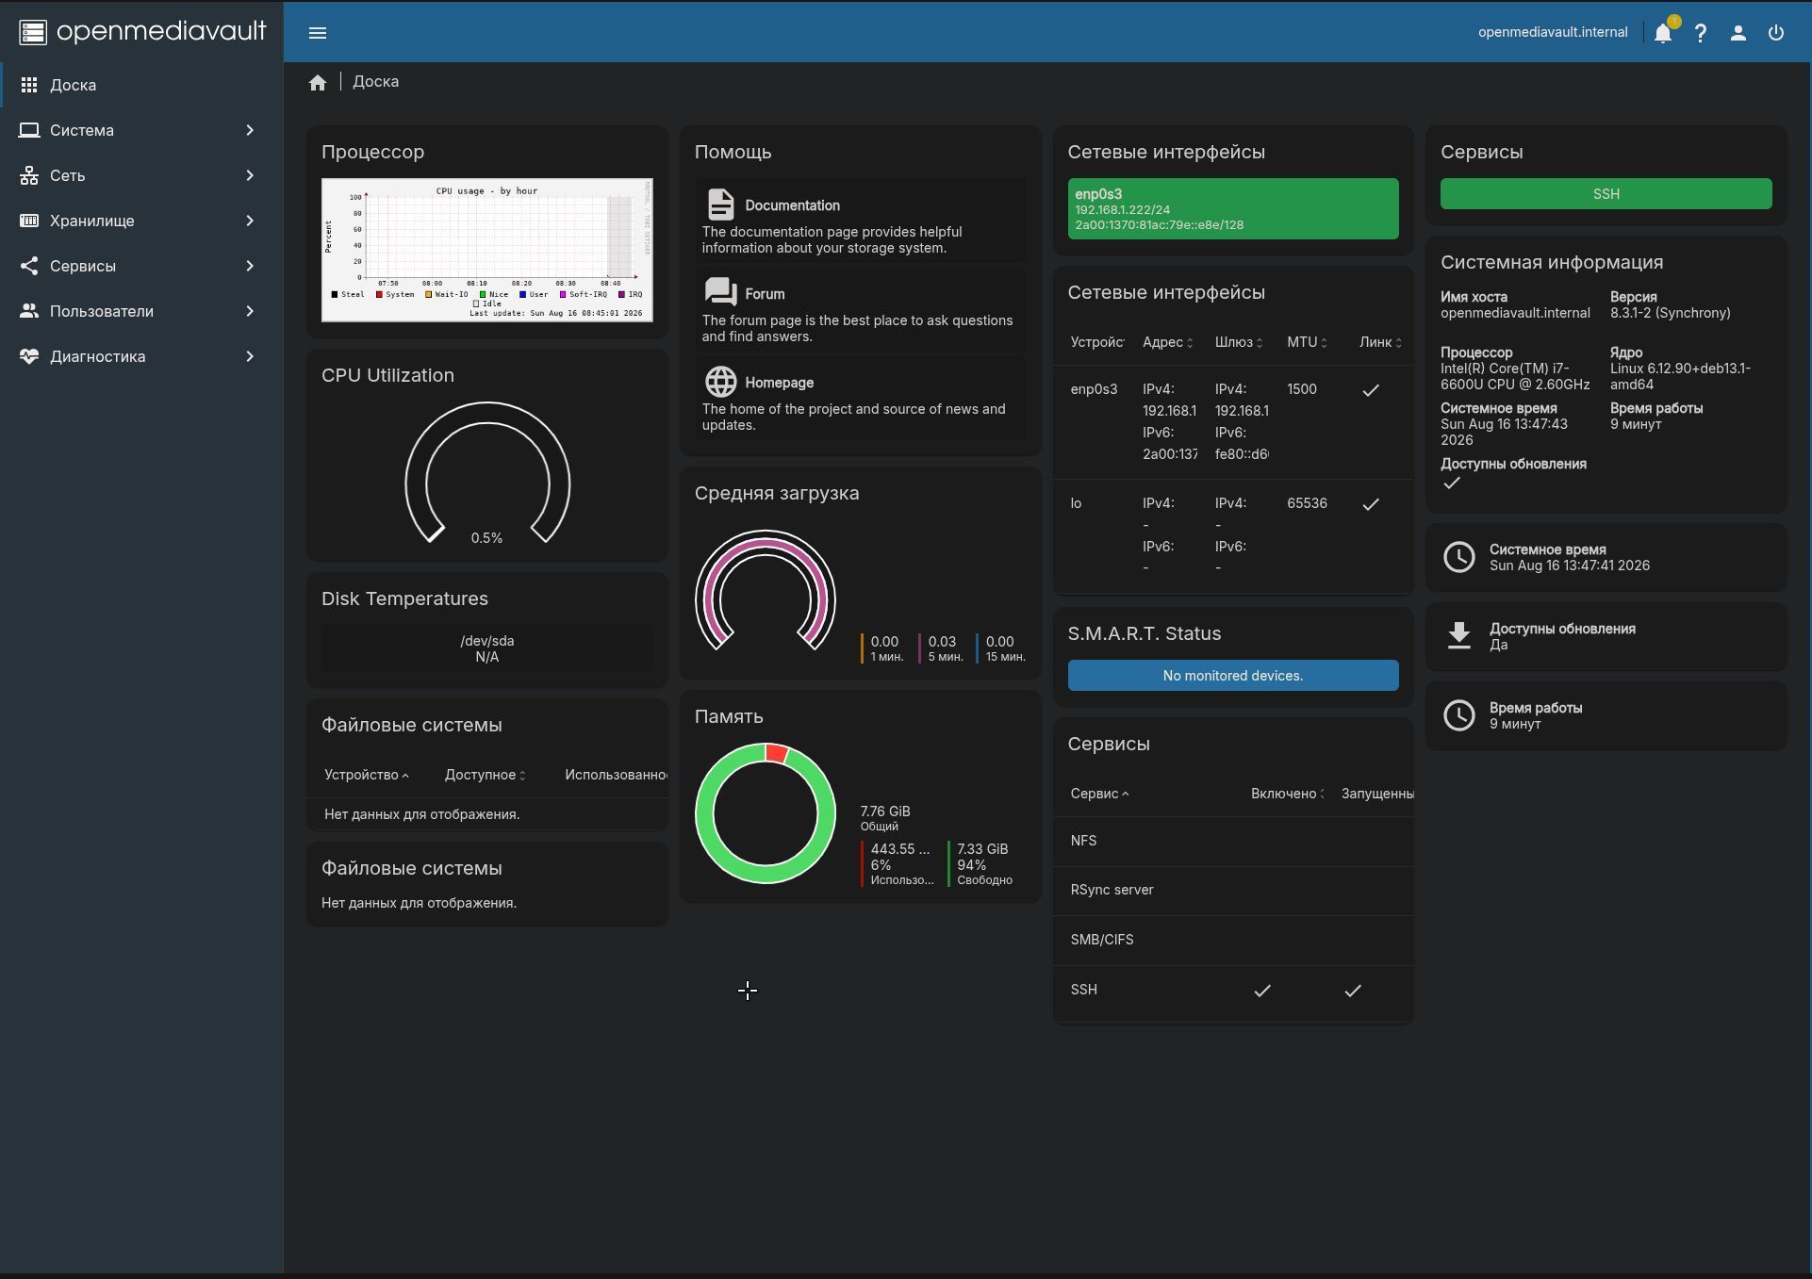Open the Forum help link
The height and width of the screenshot is (1279, 1812).
click(x=860, y=309)
